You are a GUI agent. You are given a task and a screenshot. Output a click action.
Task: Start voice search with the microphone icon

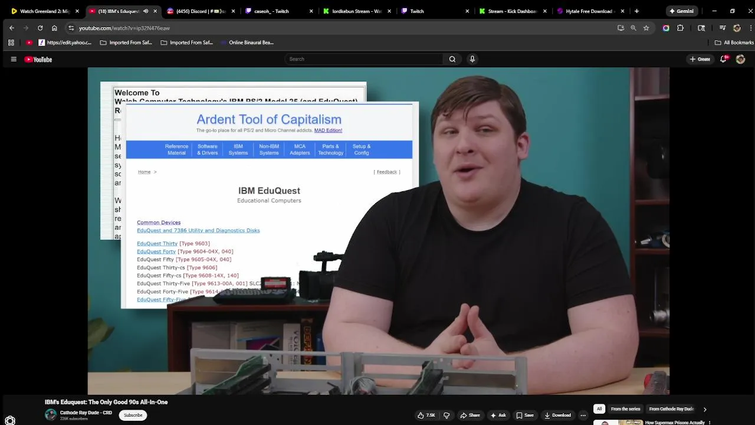(x=472, y=59)
